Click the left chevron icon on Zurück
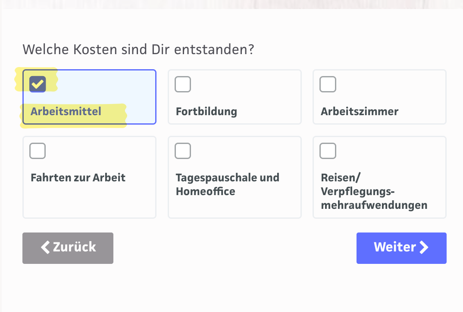This screenshot has width=463, height=312. coord(45,247)
